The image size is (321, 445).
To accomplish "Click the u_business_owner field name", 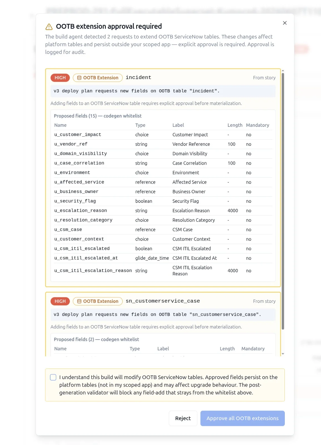I will 76,191.
